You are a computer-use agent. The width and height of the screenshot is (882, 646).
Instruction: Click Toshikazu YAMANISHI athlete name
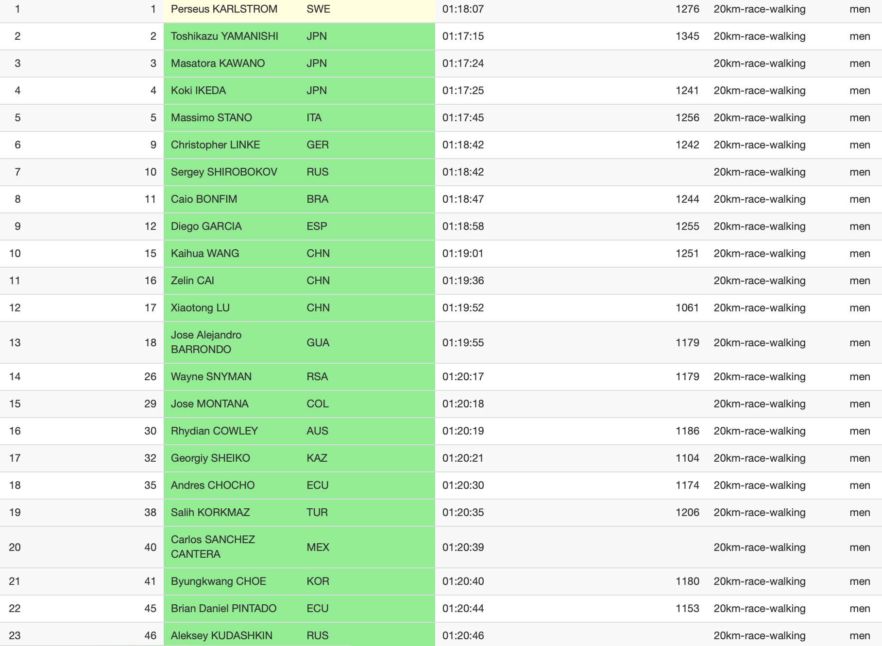(224, 36)
